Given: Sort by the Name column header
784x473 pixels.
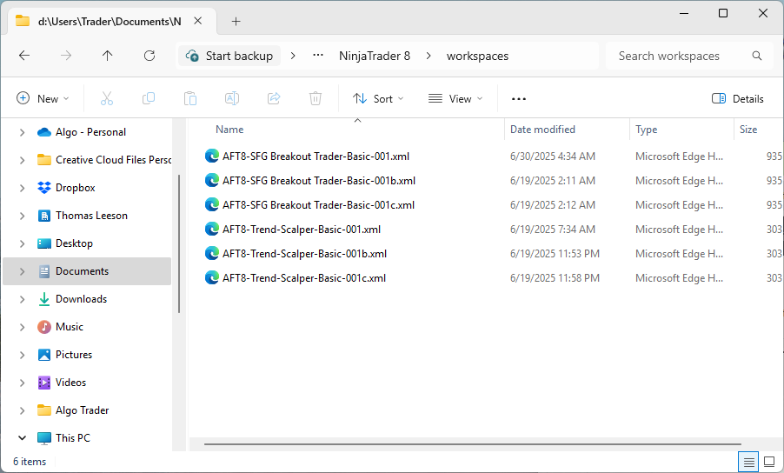Looking at the screenshot, I should [x=229, y=130].
